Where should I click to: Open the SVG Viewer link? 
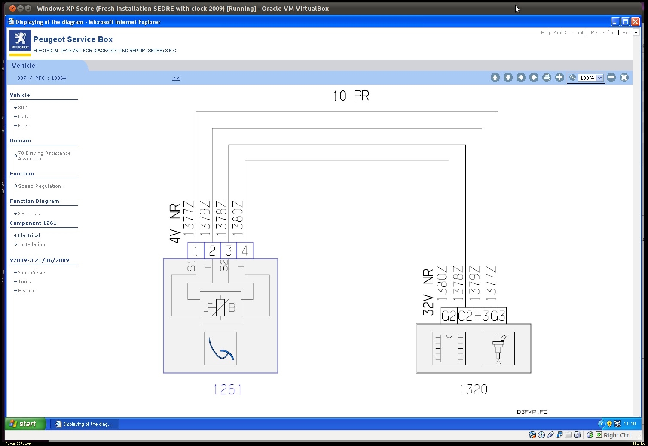click(33, 273)
